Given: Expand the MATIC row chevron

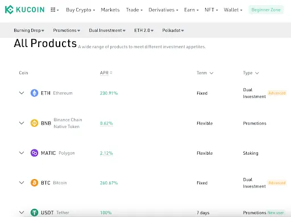Looking at the screenshot, I should 22,153.
